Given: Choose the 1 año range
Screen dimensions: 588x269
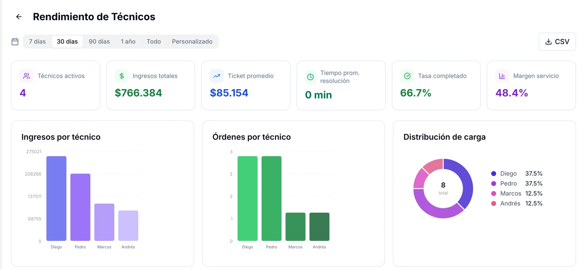Looking at the screenshot, I should (x=128, y=41).
